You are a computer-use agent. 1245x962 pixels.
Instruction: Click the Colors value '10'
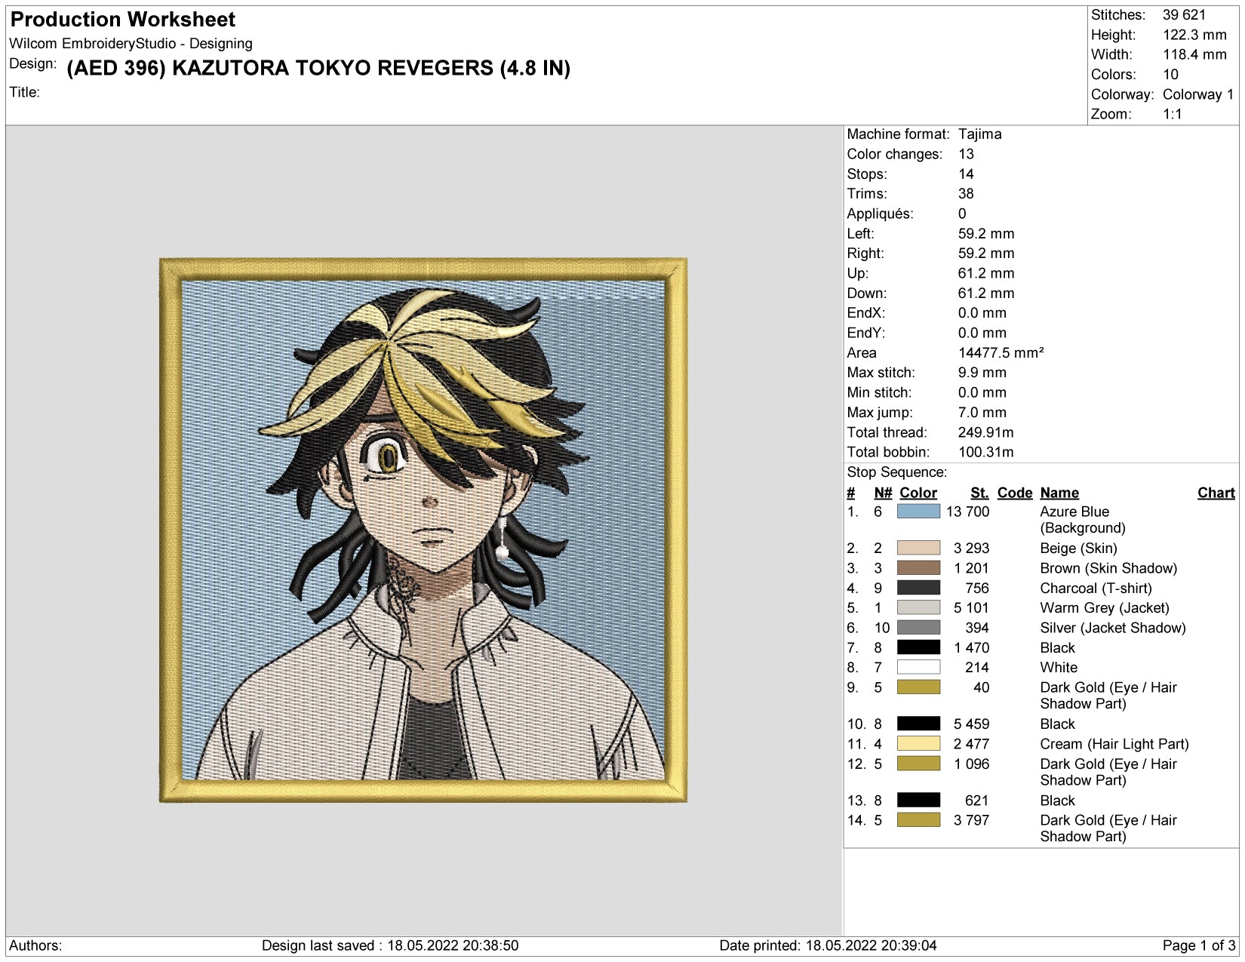point(1170,74)
